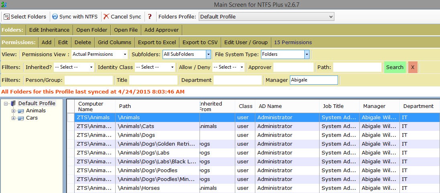440x193 pixels.
Task: Click the red X Cancel Sync icon
Action: coord(106,16)
